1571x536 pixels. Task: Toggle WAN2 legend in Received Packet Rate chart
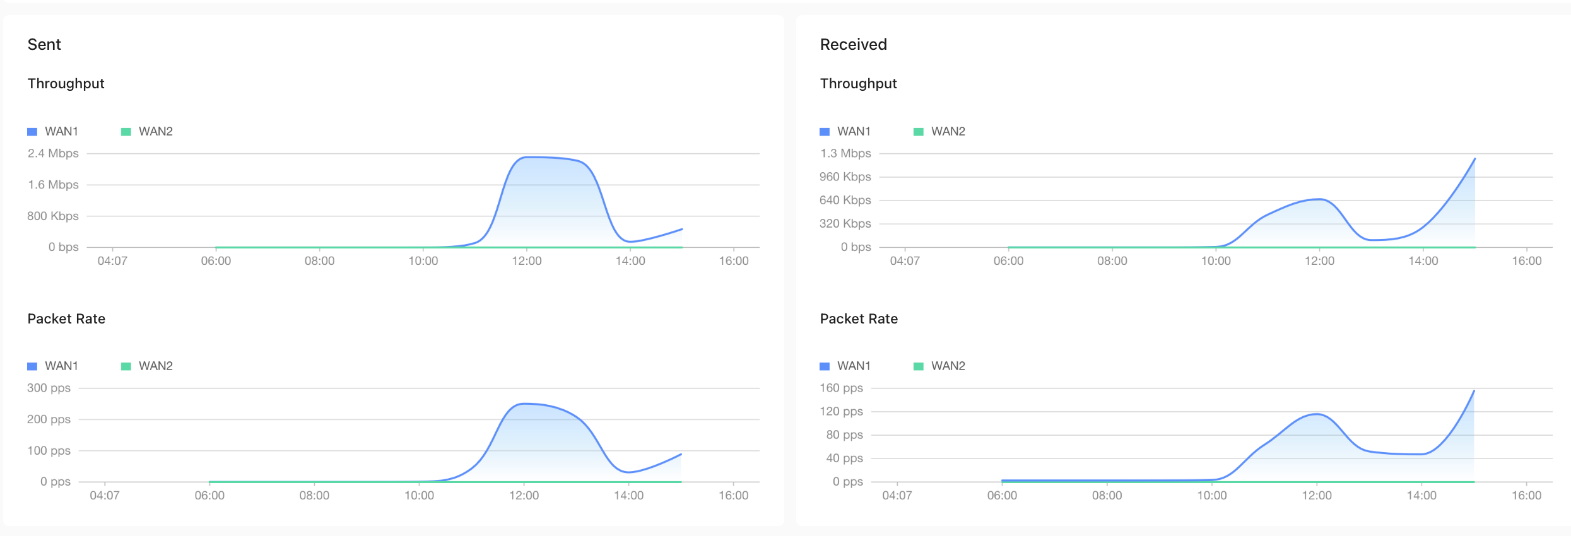pyautogui.click(x=939, y=366)
